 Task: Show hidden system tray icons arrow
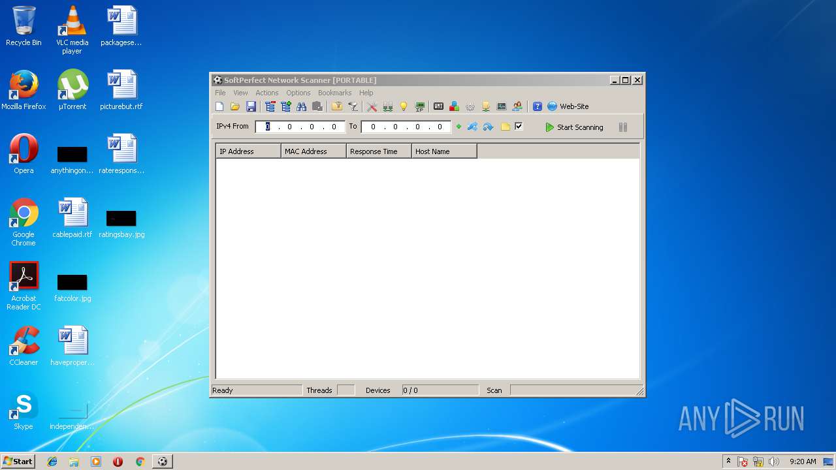pos(728,461)
